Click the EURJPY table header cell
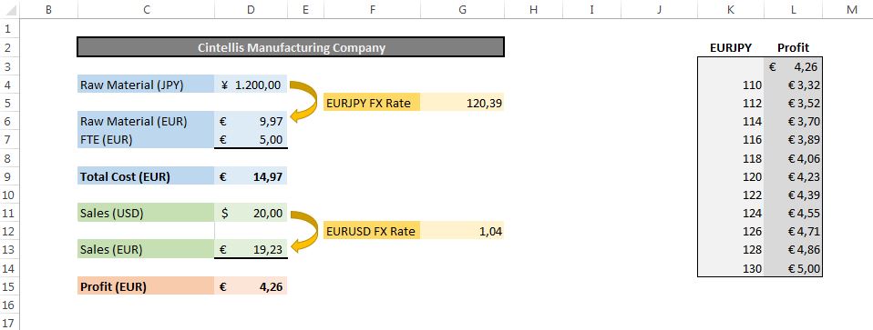873x330 pixels. [x=731, y=47]
